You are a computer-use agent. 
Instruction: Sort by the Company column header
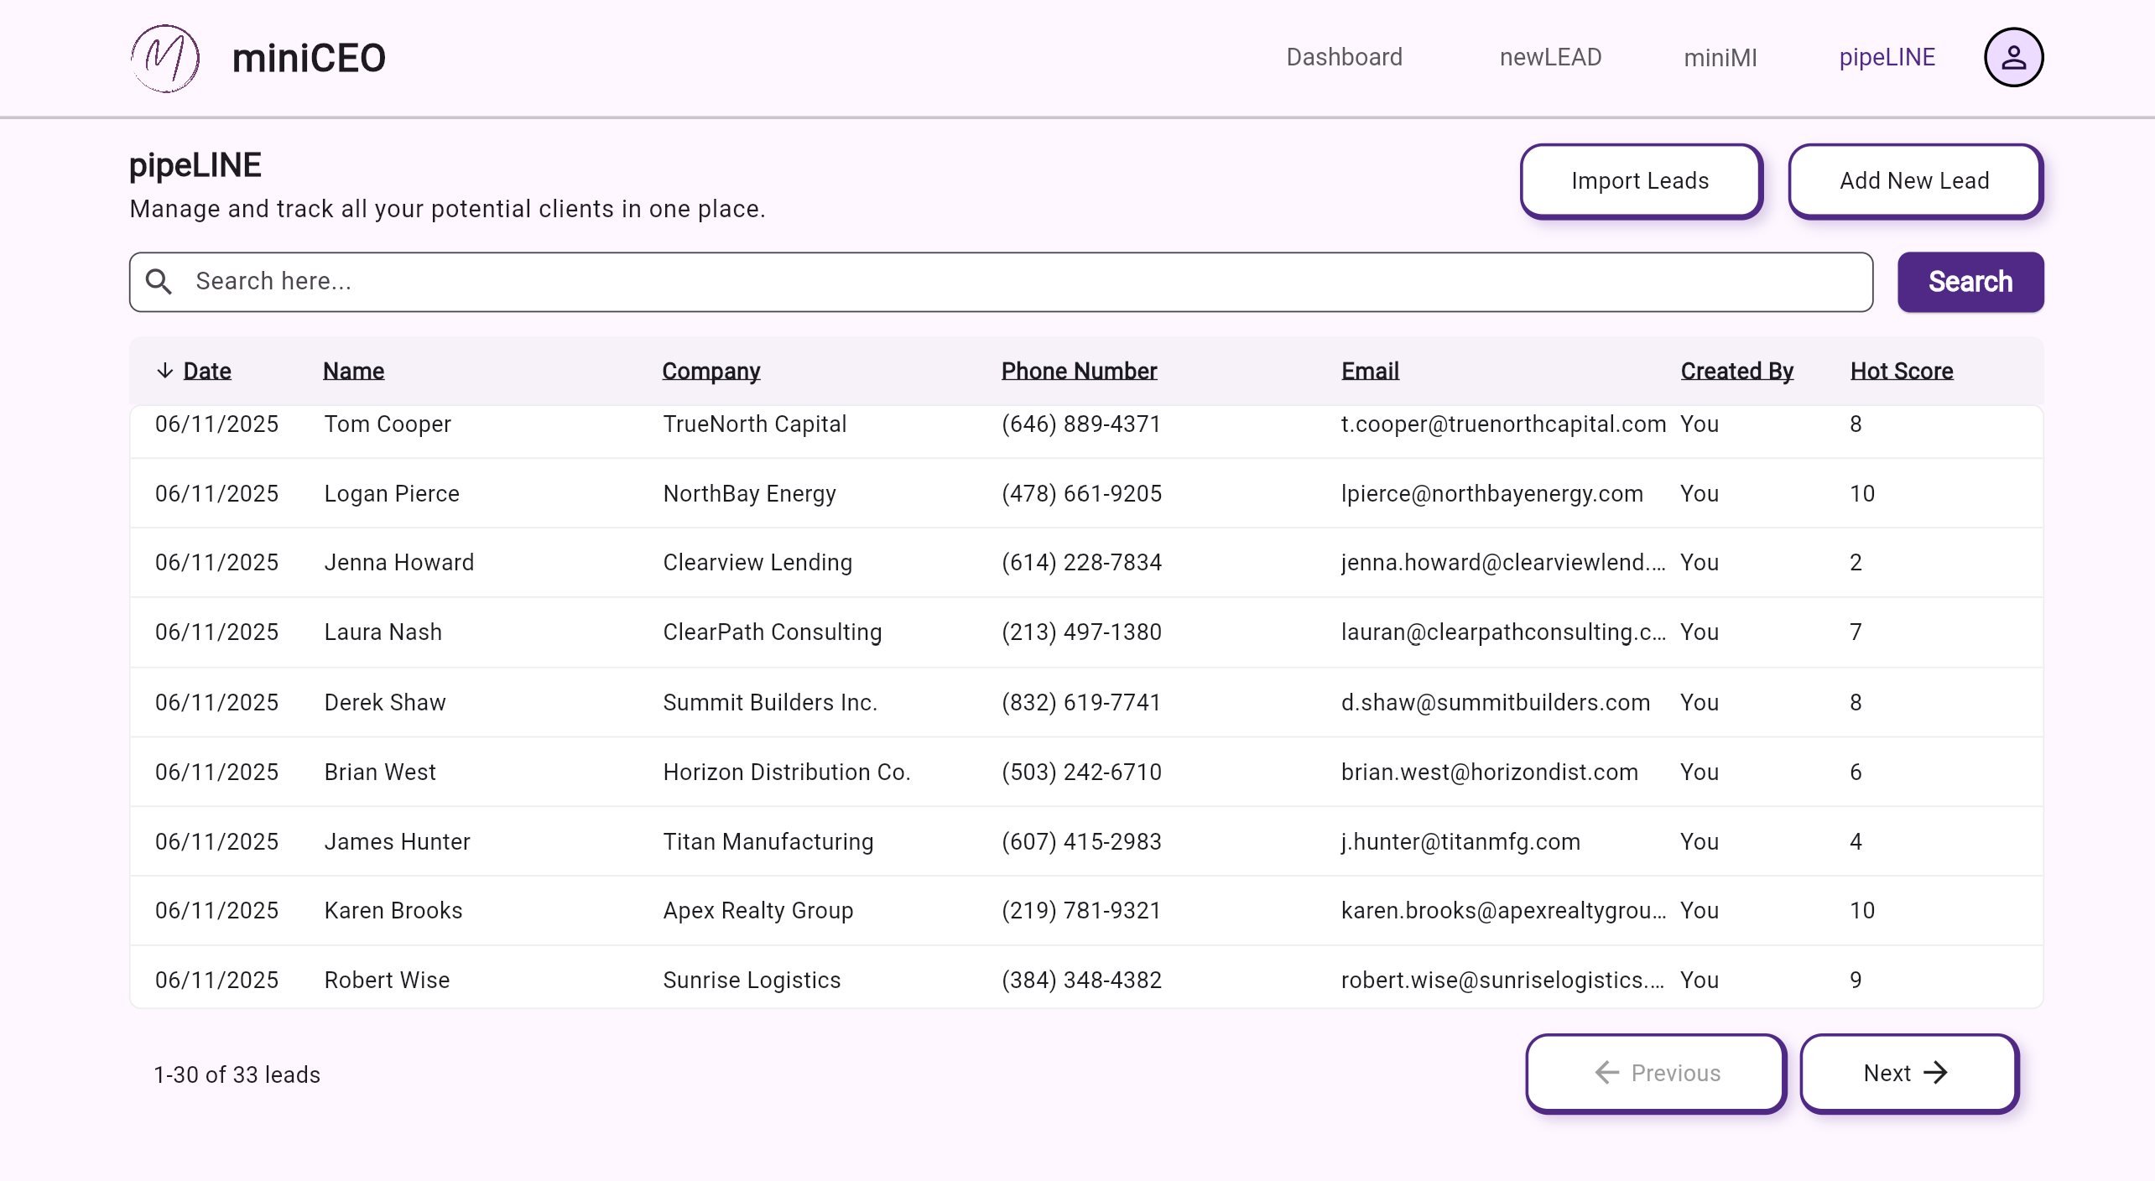click(x=711, y=371)
